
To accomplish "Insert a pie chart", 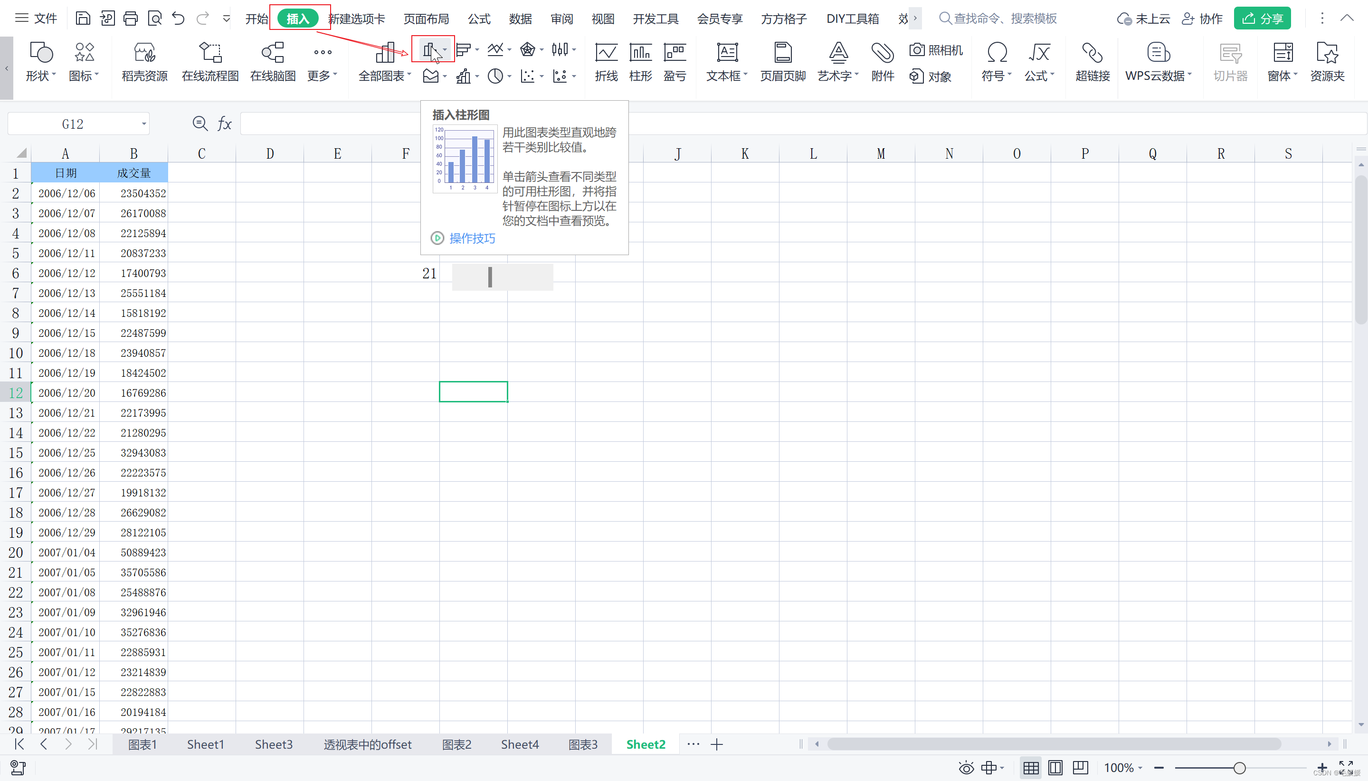I will (495, 76).
